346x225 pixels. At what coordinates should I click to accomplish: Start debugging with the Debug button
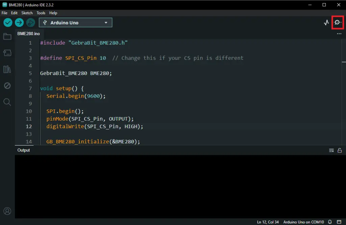click(x=31, y=23)
